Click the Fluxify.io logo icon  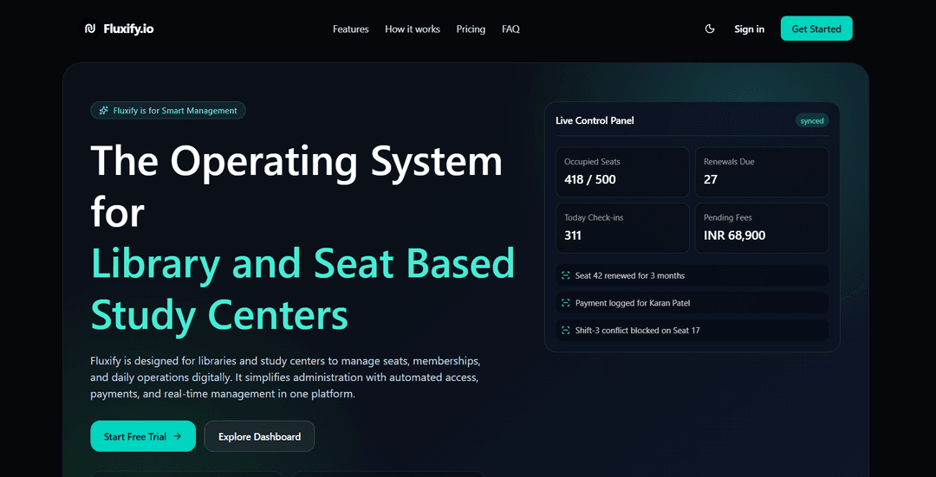(90, 29)
